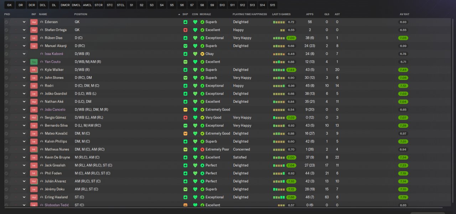Open the selection dropdown arrow for Sergio Gómez
The width and height of the screenshot is (456, 214).
click(24, 118)
